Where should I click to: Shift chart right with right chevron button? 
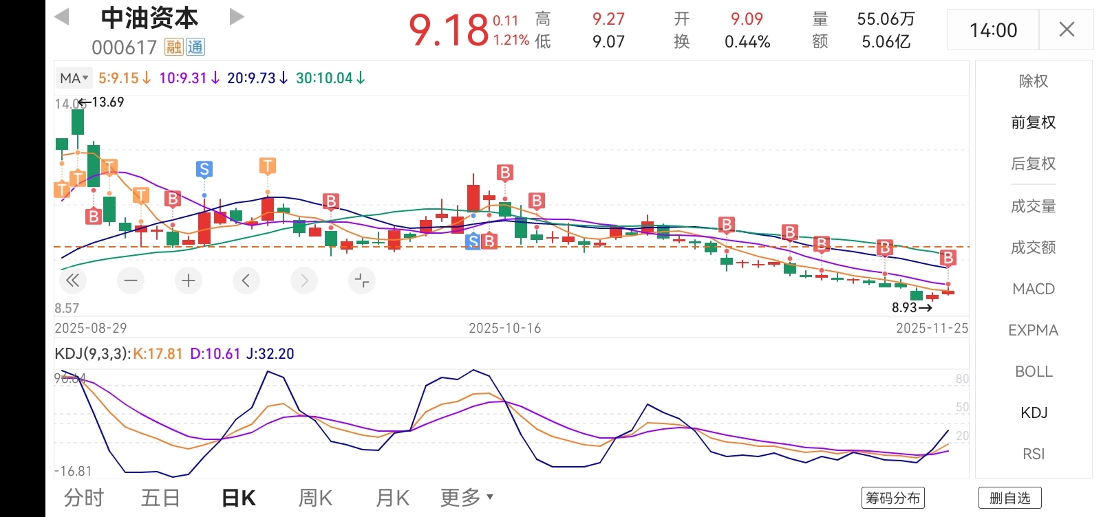tap(304, 280)
